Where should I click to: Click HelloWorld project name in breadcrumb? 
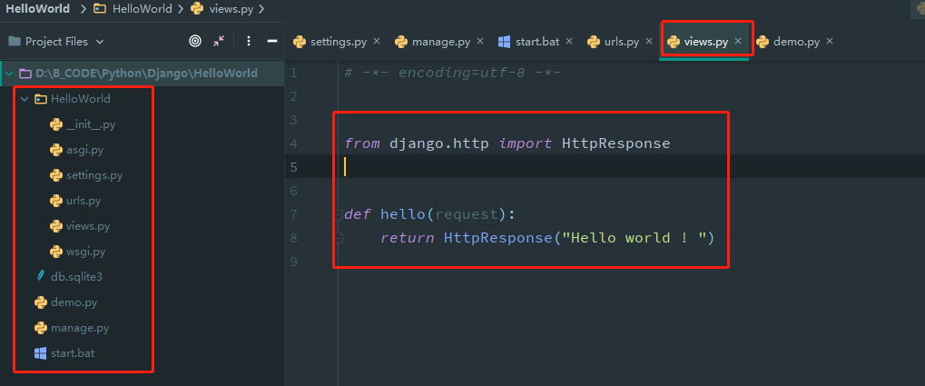(38, 9)
